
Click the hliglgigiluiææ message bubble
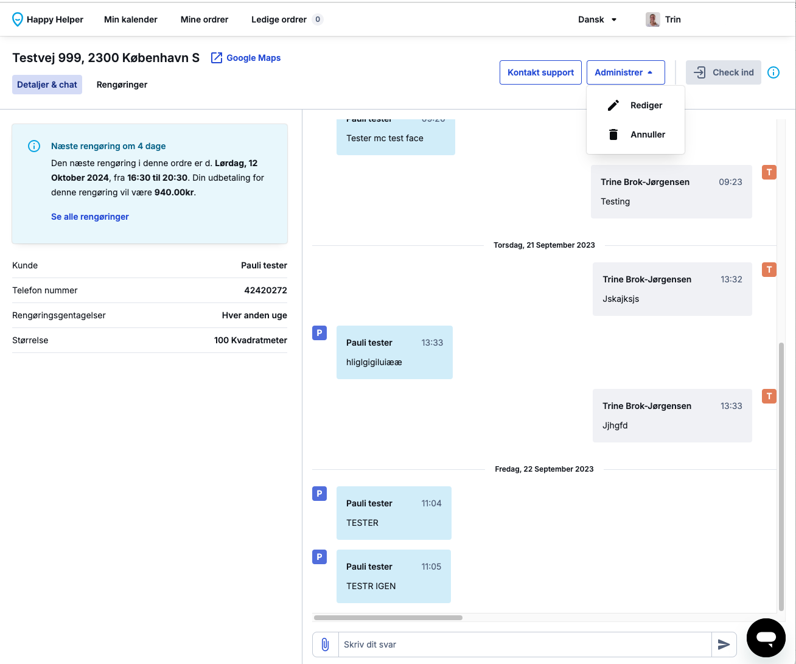click(x=394, y=352)
